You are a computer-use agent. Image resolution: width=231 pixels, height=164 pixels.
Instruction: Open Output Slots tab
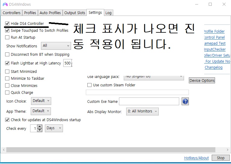pos(75,13)
